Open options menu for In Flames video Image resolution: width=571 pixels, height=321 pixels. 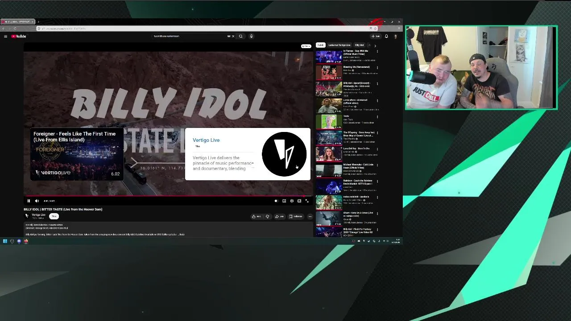[x=377, y=52]
